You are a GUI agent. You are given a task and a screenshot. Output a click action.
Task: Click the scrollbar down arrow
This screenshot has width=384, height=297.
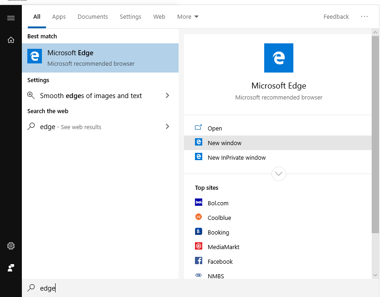(375, 275)
